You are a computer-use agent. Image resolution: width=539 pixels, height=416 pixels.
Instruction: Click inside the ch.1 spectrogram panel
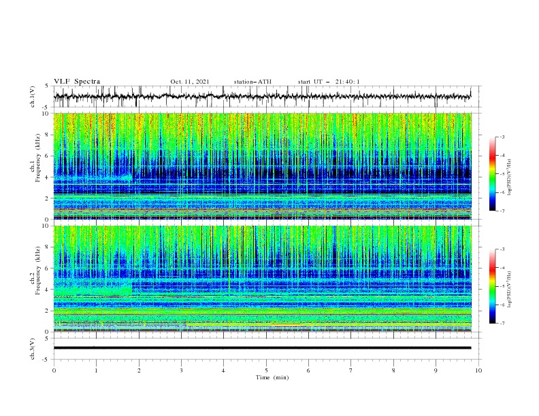[x=262, y=166]
